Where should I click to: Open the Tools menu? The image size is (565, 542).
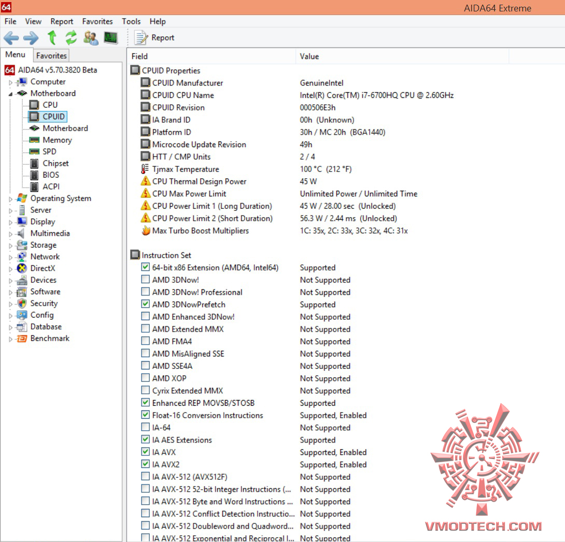(x=131, y=21)
